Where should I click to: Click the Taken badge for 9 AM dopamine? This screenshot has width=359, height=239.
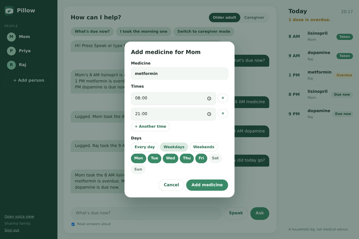tap(344, 56)
